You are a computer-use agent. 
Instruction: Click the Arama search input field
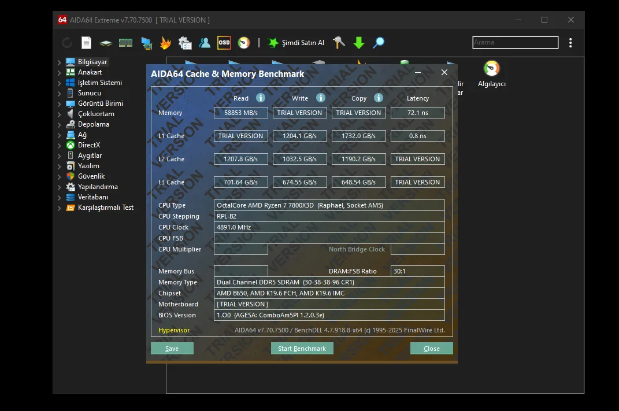[x=515, y=43]
